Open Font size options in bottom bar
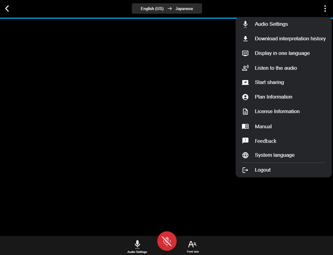 [x=193, y=246]
